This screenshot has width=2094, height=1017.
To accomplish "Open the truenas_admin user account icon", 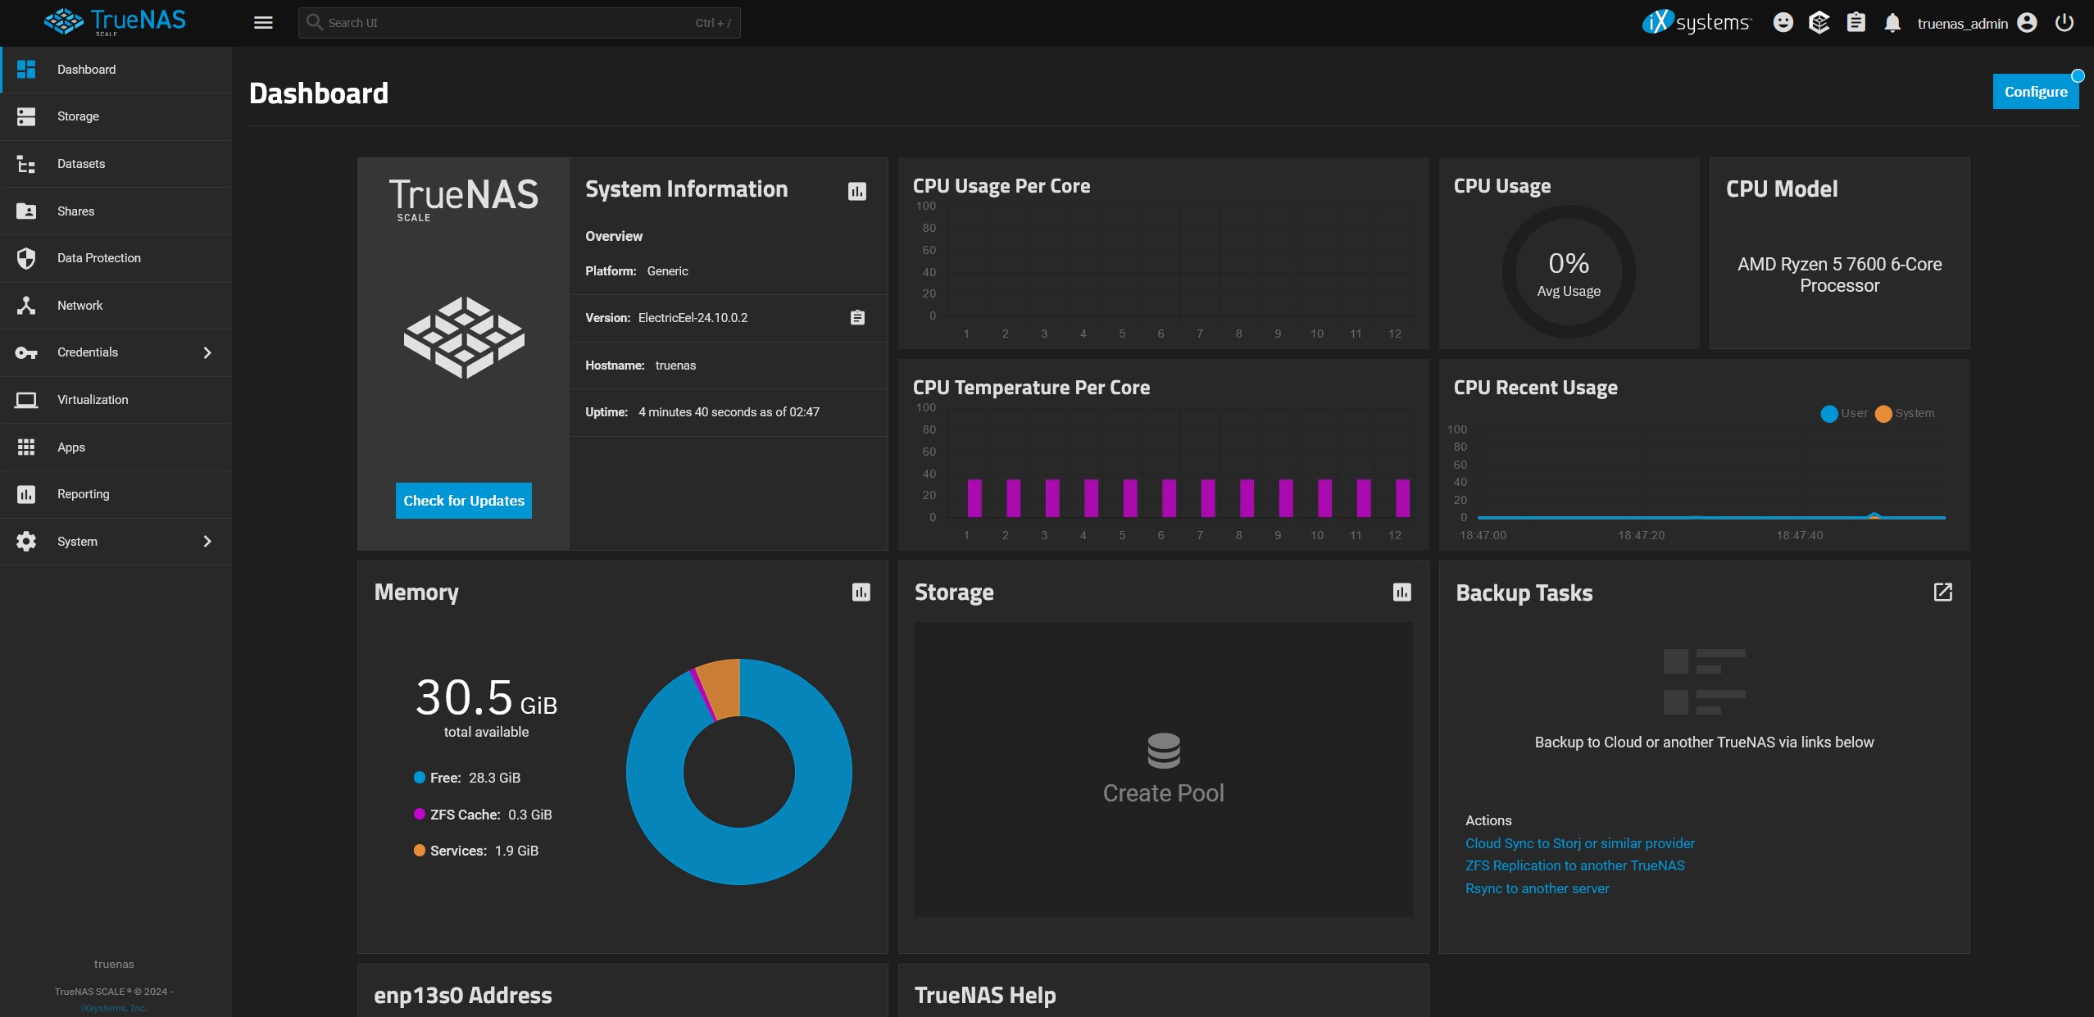I will (x=2027, y=23).
